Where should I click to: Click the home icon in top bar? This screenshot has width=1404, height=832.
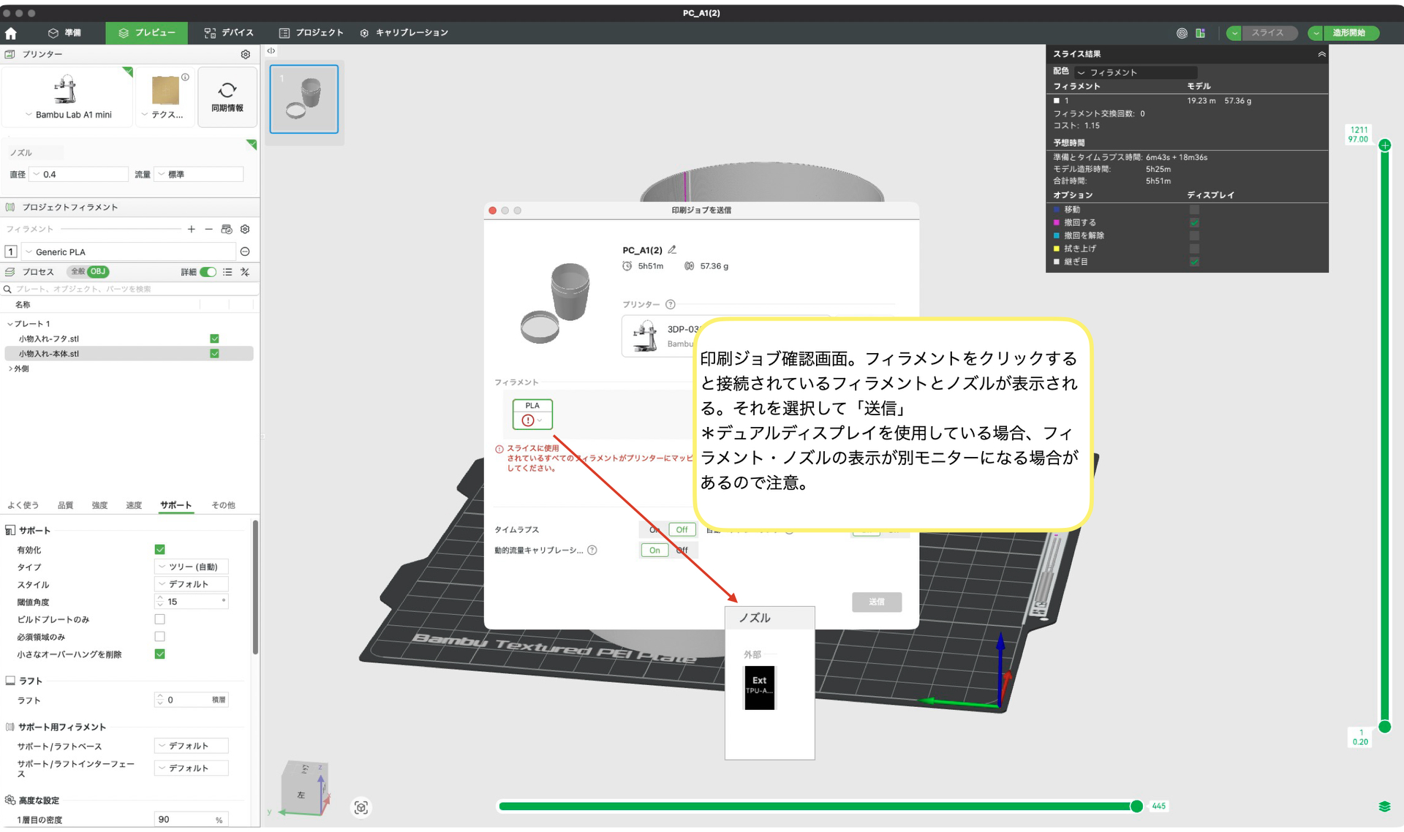tap(11, 33)
